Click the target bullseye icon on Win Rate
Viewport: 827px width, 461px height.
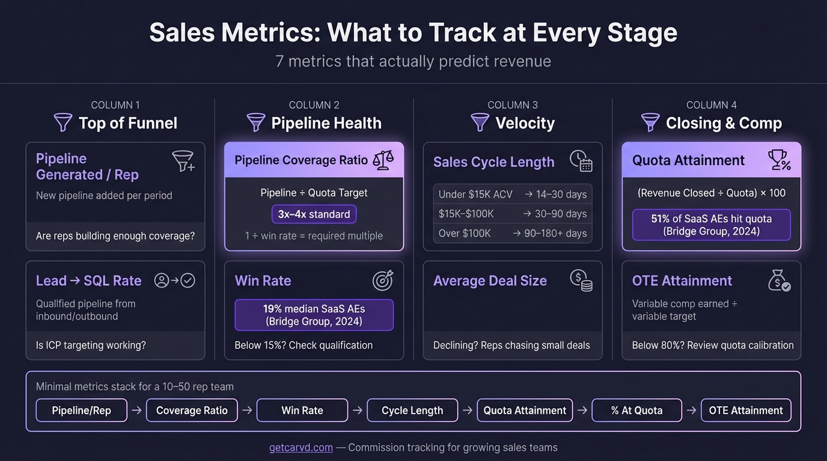point(383,280)
